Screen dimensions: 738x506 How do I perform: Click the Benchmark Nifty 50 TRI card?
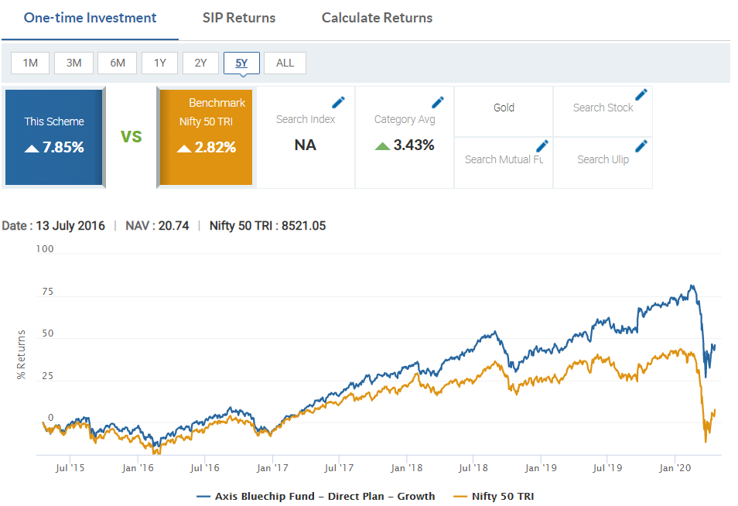[x=206, y=137]
